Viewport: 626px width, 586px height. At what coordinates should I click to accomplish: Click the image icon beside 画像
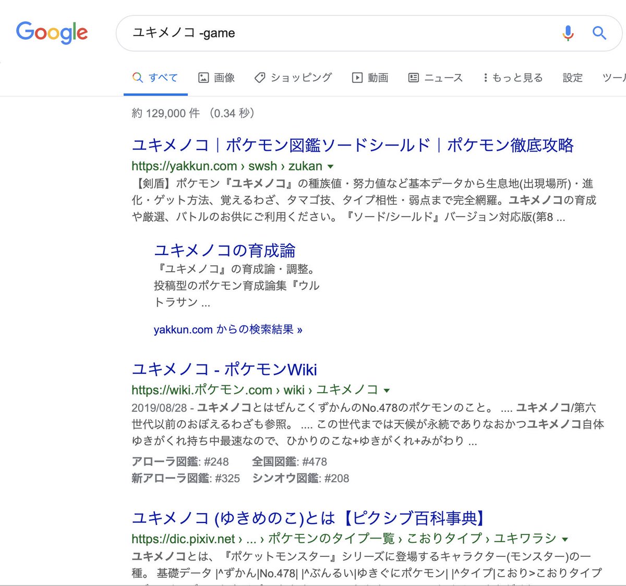[x=203, y=78]
